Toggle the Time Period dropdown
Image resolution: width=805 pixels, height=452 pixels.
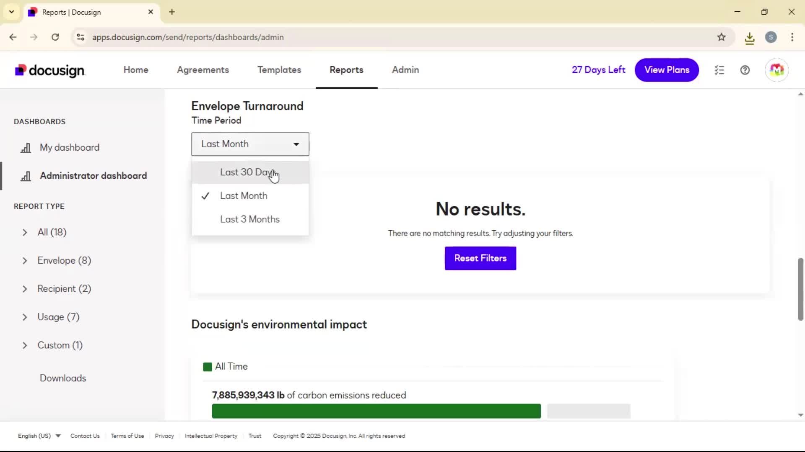pos(250,144)
